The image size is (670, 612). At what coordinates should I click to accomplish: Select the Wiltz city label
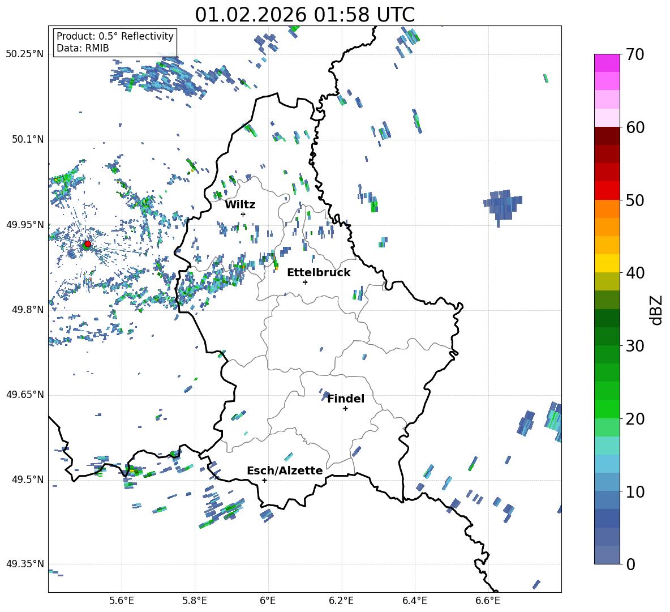240,204
